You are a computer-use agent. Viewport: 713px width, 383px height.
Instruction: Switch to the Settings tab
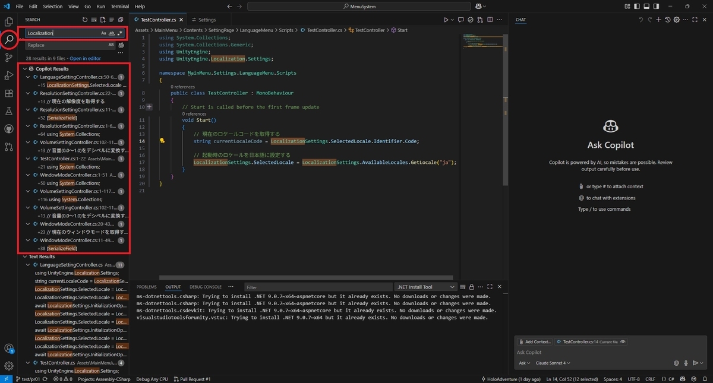click(204, 19)
